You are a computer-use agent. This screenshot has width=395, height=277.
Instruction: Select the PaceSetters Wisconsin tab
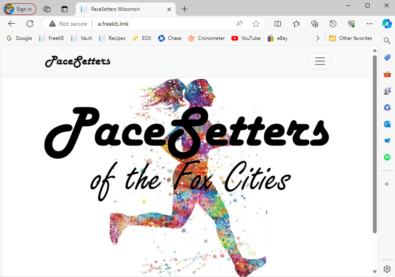click(x=125, y=9)
